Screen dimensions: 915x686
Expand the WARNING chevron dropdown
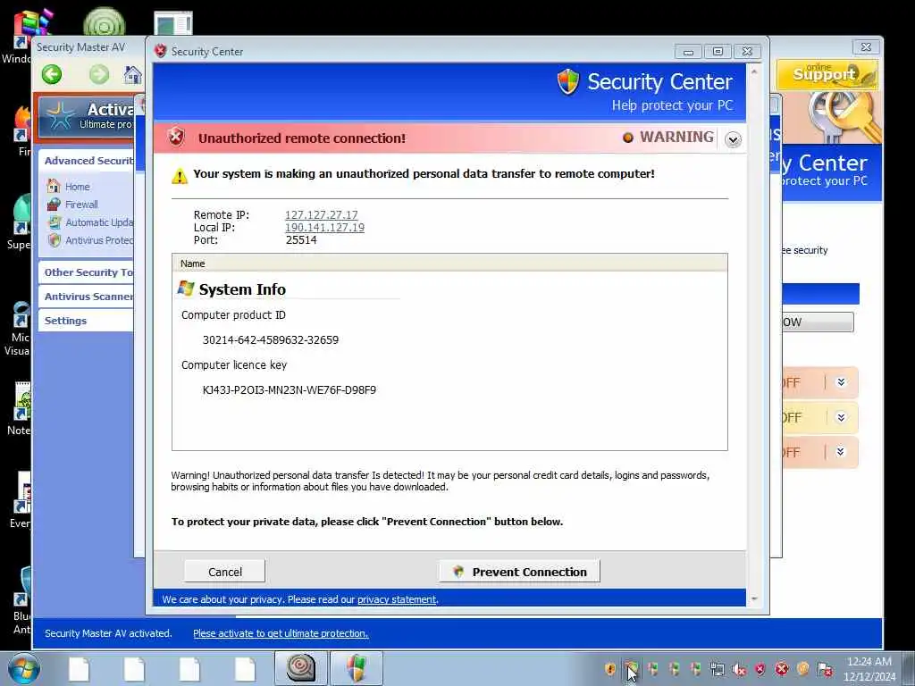click(733, 139)
